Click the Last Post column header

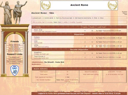coord(101,27)
